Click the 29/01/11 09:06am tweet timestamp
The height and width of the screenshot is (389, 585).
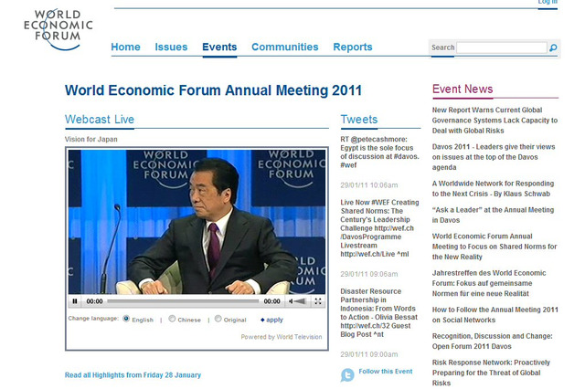point(369,274)
